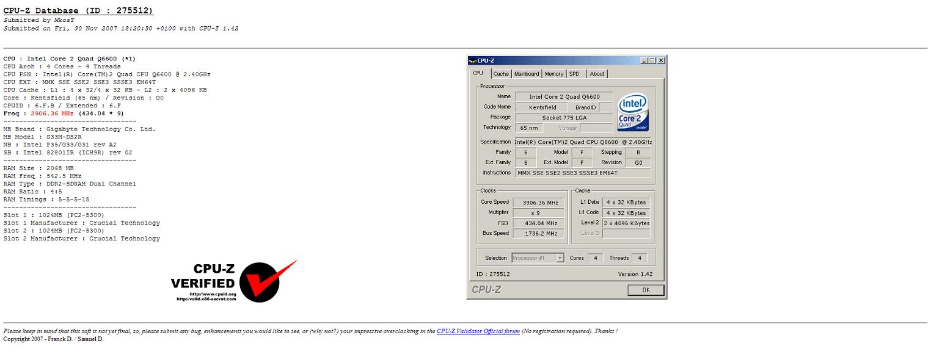Click the Name field showing Intel Core 2 Quad Q6600
The width and height of the screenshot is (931, 360).
[564, 96]
